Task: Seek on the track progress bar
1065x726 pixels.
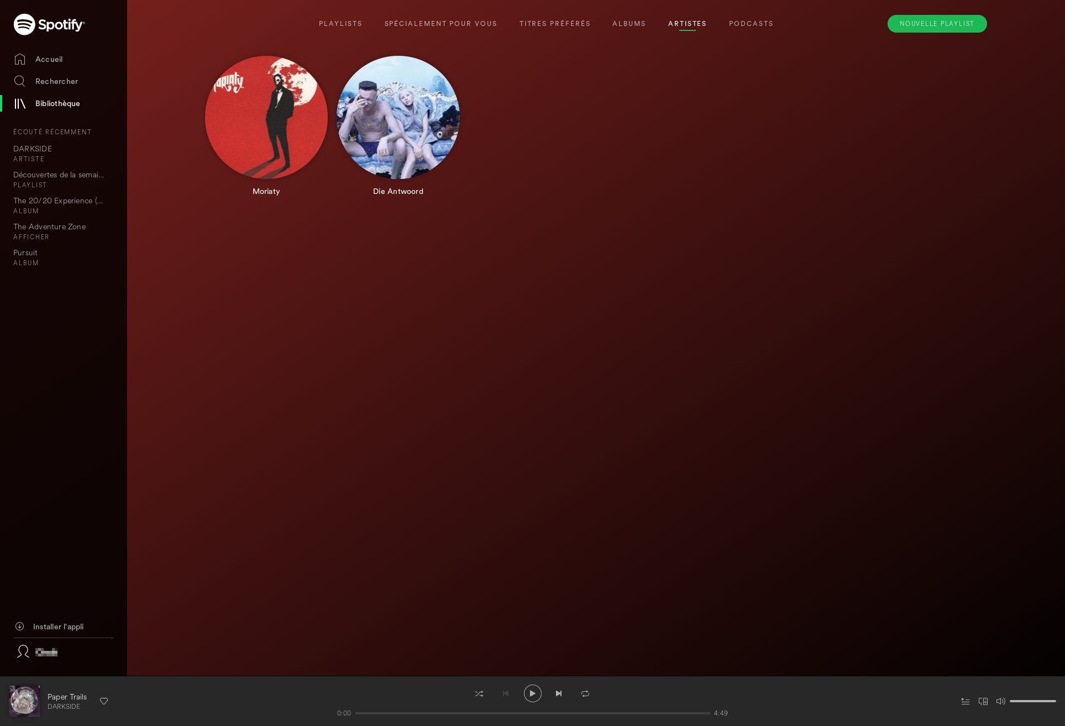Action: [533, 713]
